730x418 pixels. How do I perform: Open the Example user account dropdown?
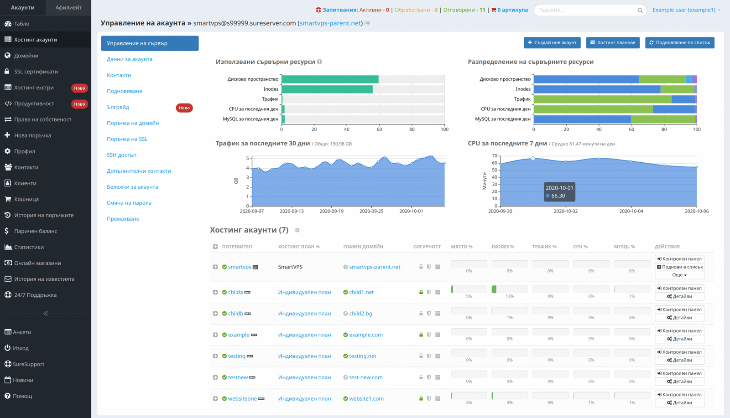pyautogui.click(x=686, y=10)
